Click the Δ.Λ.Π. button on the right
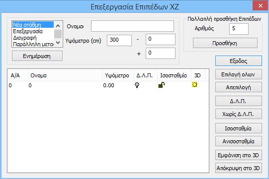Screen dimensions: 269x179 coord(239,101)
